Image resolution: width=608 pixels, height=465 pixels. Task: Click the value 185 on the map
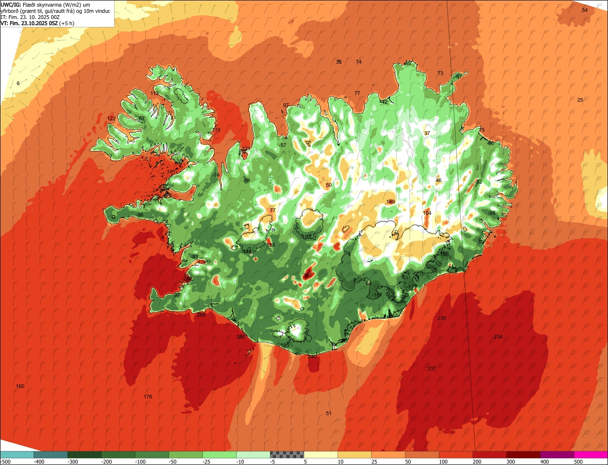click(271, 245)
